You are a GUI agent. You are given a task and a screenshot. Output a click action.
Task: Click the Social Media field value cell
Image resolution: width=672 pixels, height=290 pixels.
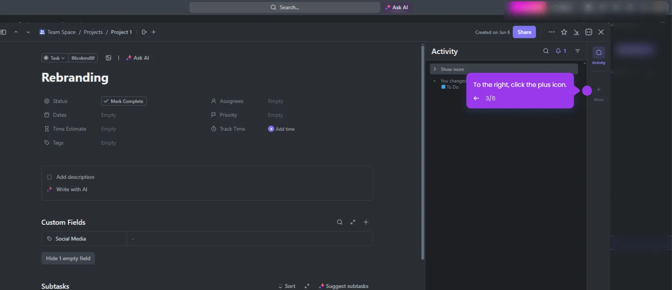point(249,239)
